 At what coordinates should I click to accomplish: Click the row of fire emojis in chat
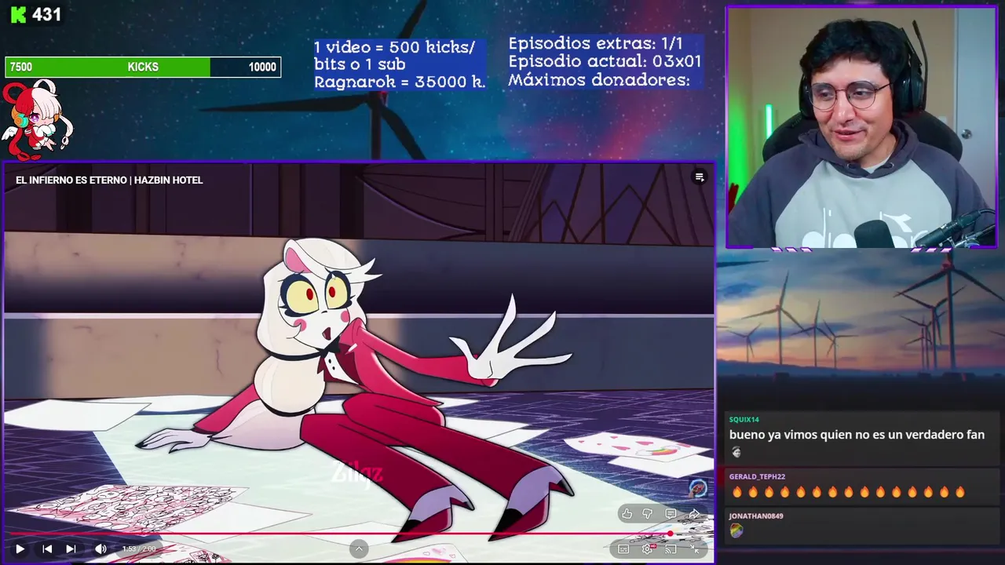(x=848, y=492)
